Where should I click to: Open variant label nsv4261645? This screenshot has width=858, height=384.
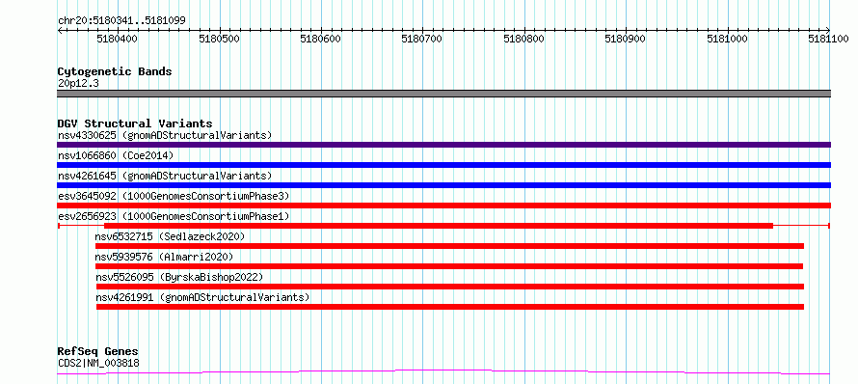coord(165,176)
